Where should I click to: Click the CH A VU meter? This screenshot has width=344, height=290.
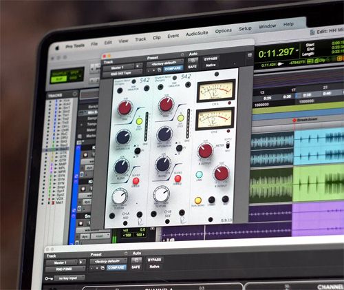click(216, 91)
